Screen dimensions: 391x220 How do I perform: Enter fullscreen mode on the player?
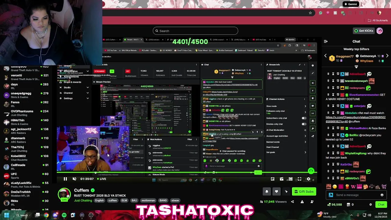[299, 179]
